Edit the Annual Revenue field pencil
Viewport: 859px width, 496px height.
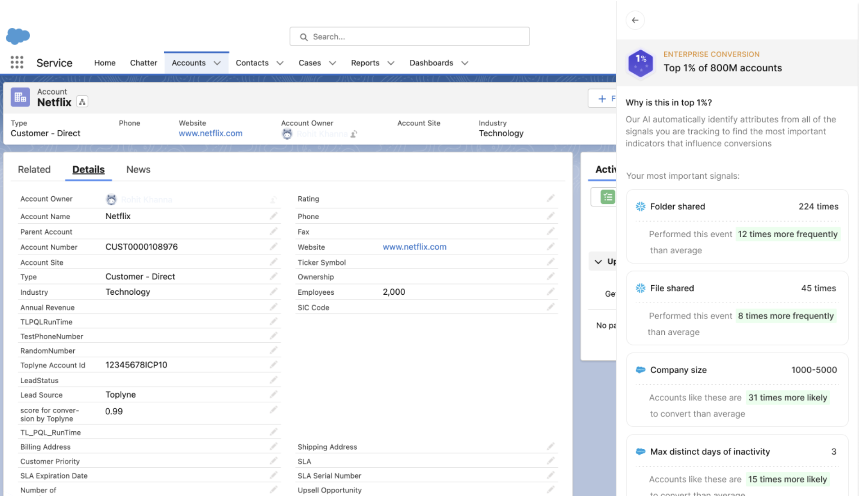[x=273, y=307]
